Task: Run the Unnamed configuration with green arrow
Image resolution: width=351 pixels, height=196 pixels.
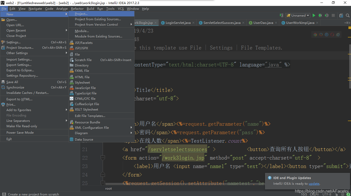Action: (314, 16)
